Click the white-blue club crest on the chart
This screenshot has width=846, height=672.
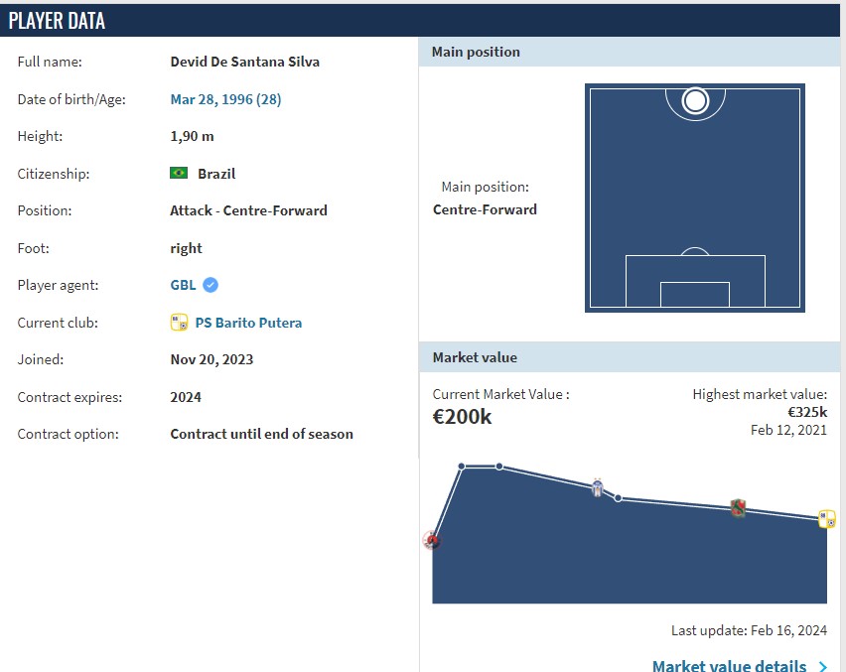click(x=597, y=487)
